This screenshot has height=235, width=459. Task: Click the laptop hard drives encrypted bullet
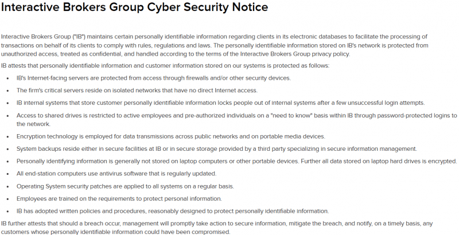237,161
